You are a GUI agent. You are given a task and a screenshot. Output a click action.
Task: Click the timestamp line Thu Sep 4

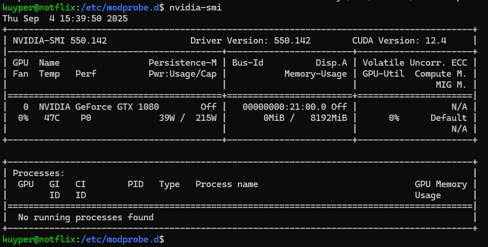(x=65, y=18)
